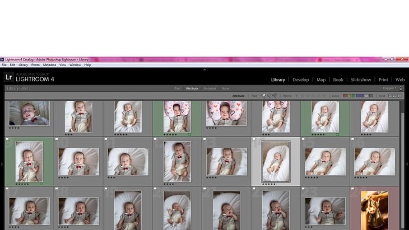This screenshot has height=230, width=409.
Task: Open the Flagged filter preset dropdown
Action: click(x=389, y=88)
